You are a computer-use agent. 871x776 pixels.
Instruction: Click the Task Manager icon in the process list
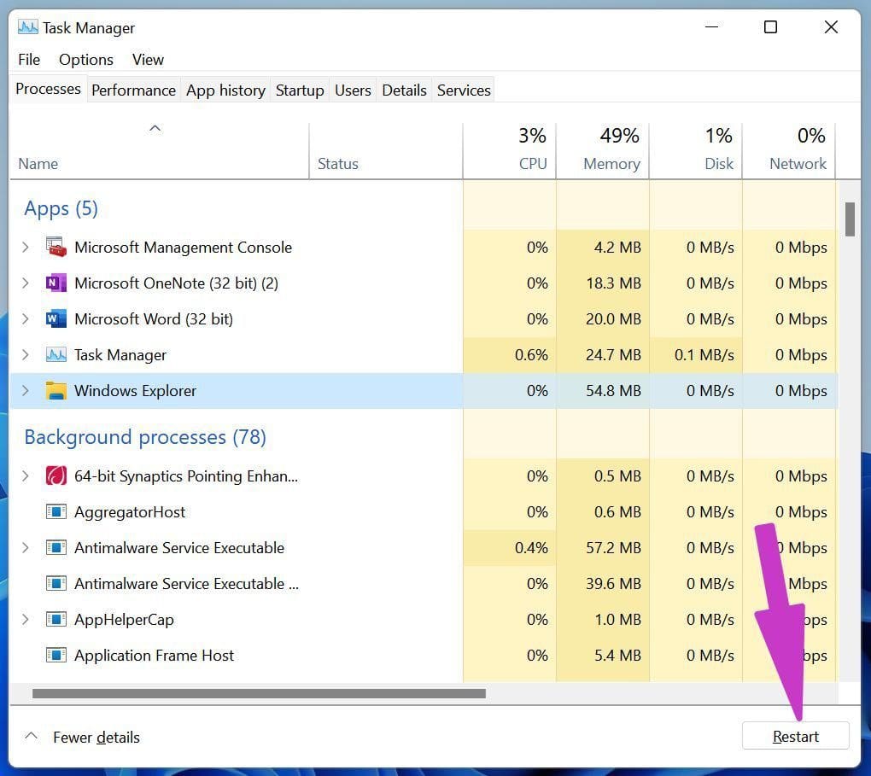(x=56, y=354)
